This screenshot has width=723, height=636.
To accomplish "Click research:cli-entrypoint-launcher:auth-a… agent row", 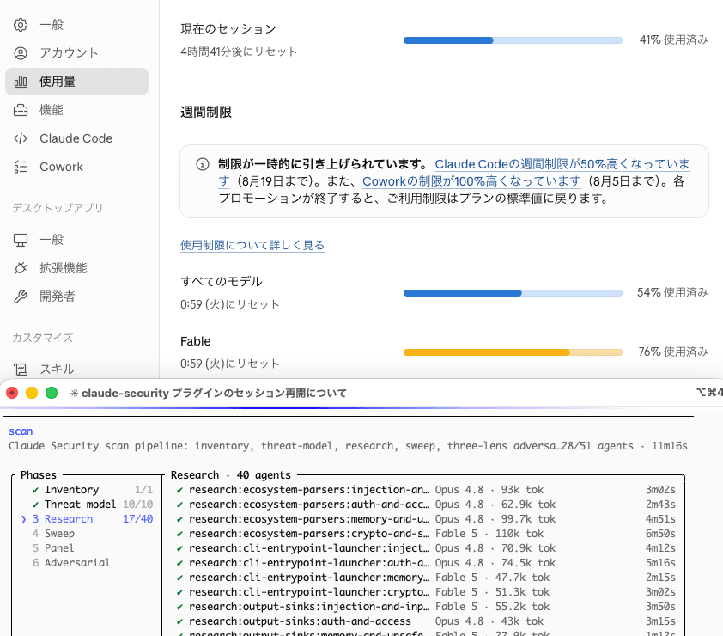I will [x=426, y=563].
